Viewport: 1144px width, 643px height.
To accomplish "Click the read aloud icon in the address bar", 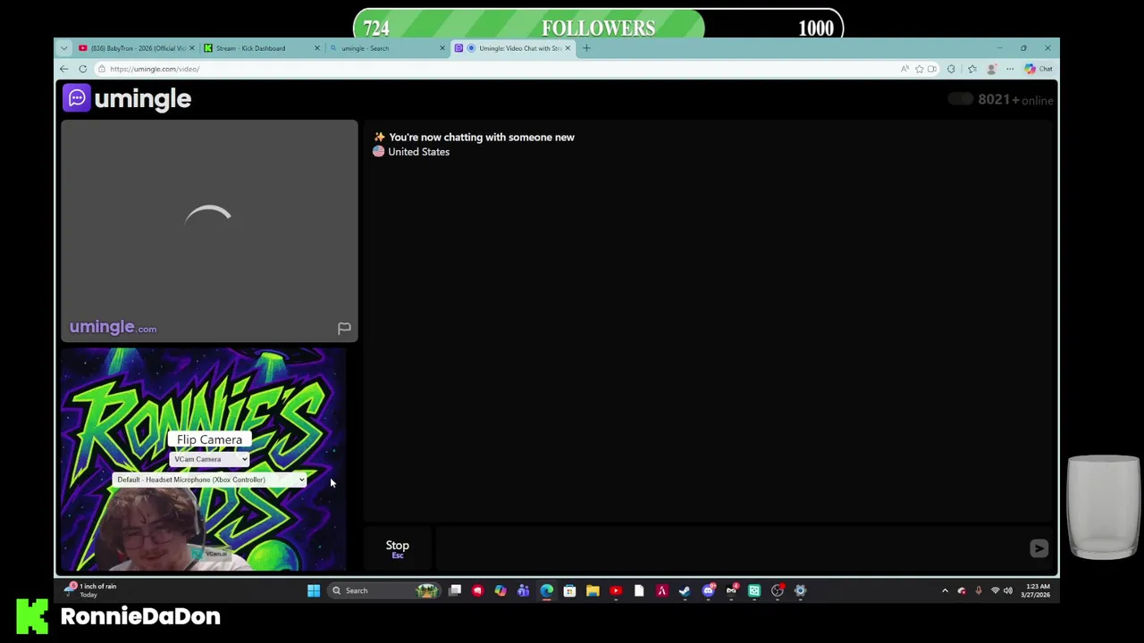I will (x=904, y=69).
